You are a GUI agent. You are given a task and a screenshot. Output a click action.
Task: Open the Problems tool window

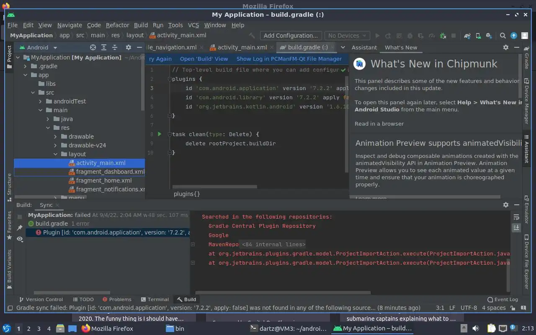(x=117, y=299)
